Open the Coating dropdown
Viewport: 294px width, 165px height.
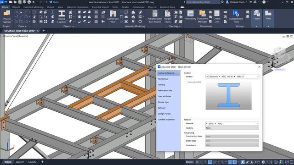point(232,128)
